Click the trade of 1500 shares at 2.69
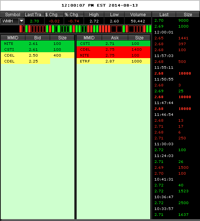 click(x=176, y=167)
